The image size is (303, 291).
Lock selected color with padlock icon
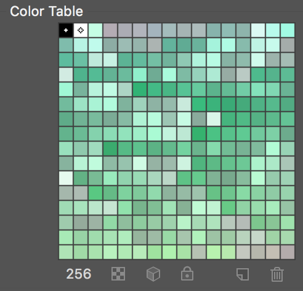[187, 274]
